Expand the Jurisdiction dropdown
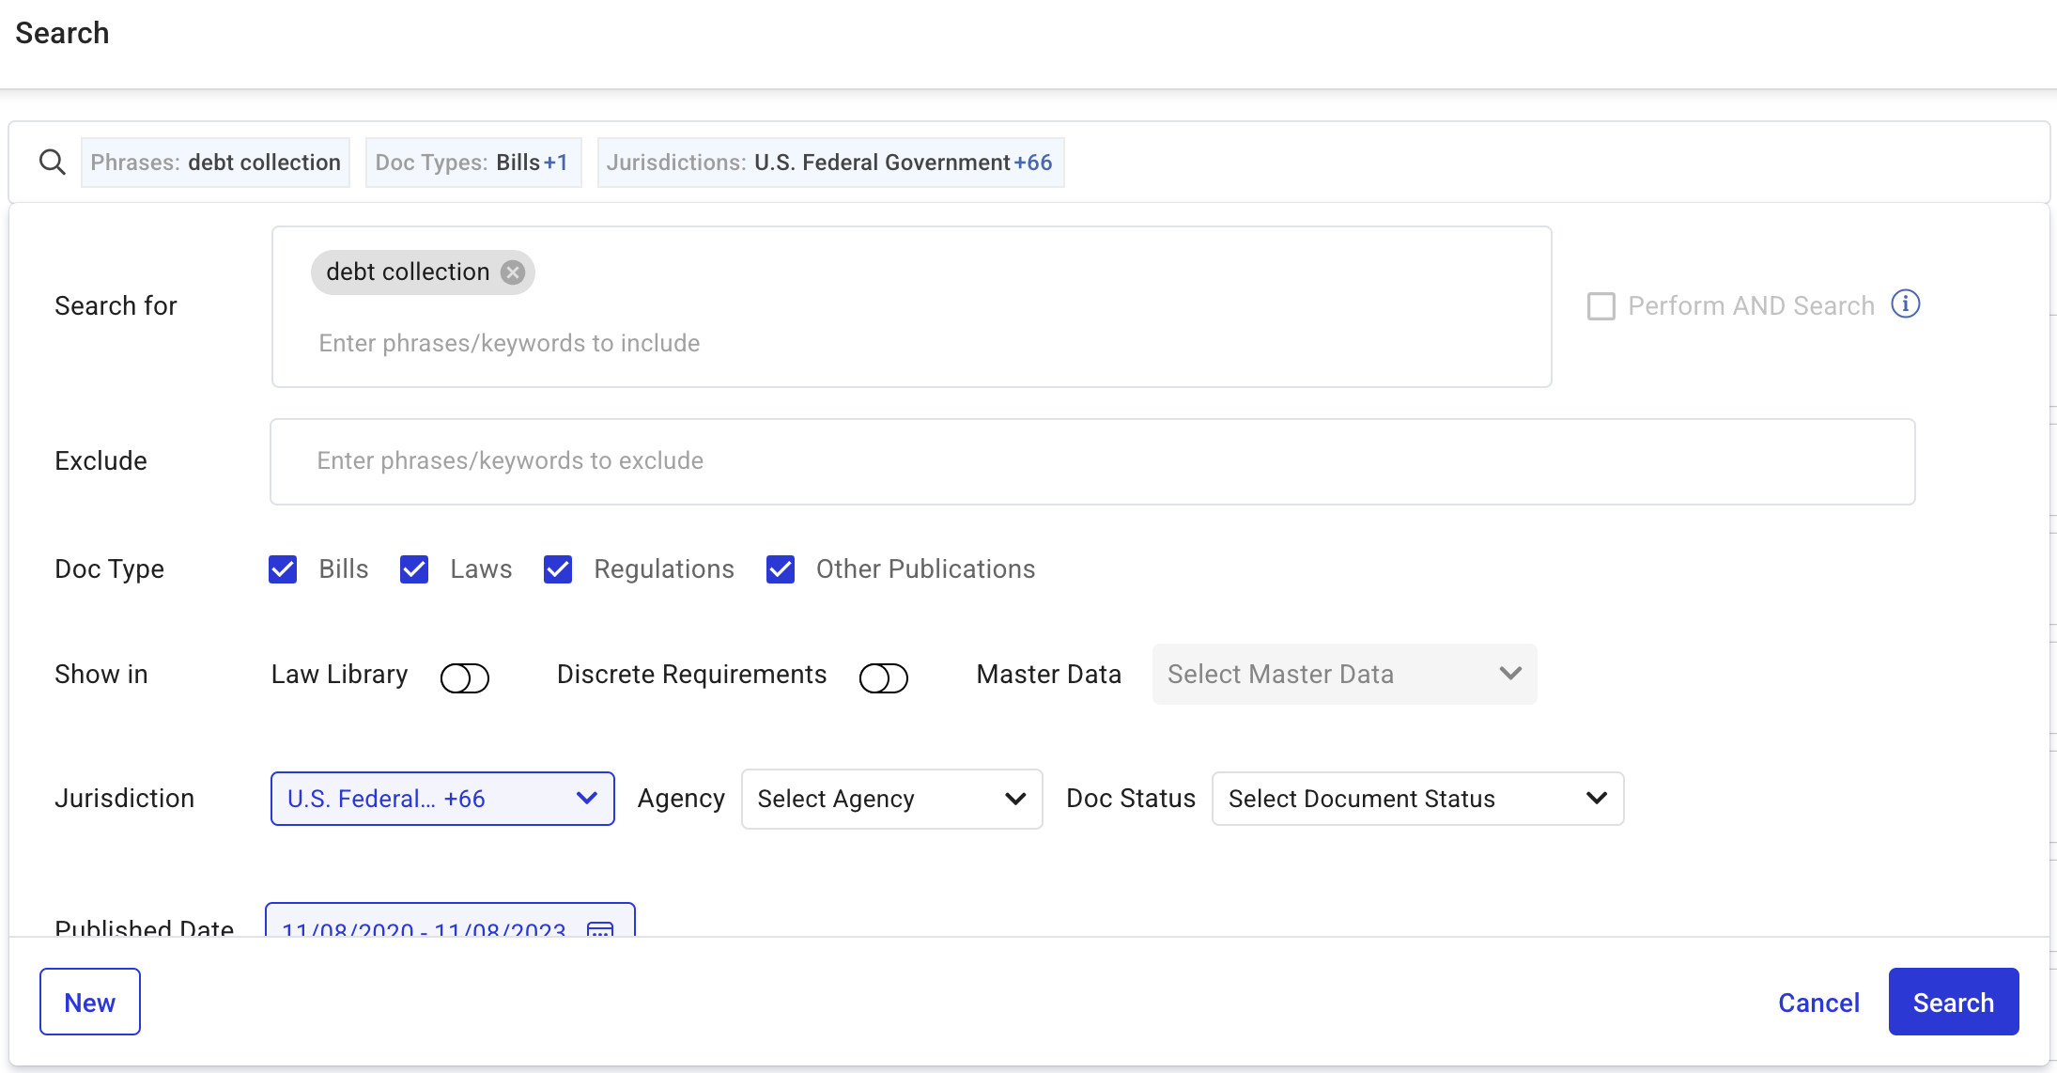This screenshot has height=1073, width=2057. pyautogui.click(x=442, y=799)
